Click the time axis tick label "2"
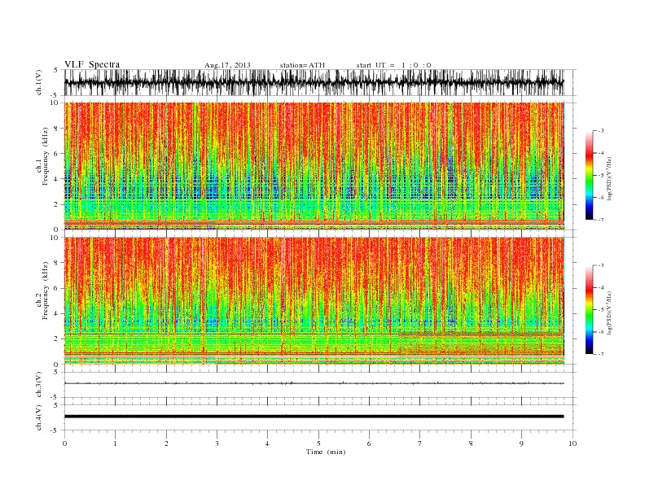The height and width of the screenshot is (498, 645). (x=166, y=443)
